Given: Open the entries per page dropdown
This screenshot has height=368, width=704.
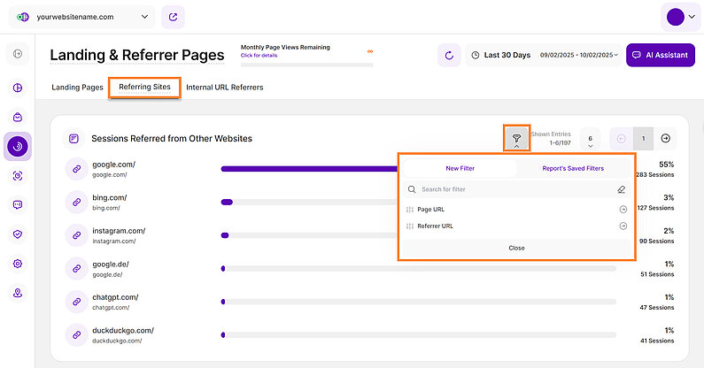Looking at the screenshot, I should [590, 139].
